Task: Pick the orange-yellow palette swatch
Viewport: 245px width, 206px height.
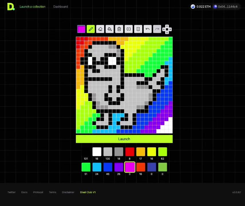Action: click(141, 152)
